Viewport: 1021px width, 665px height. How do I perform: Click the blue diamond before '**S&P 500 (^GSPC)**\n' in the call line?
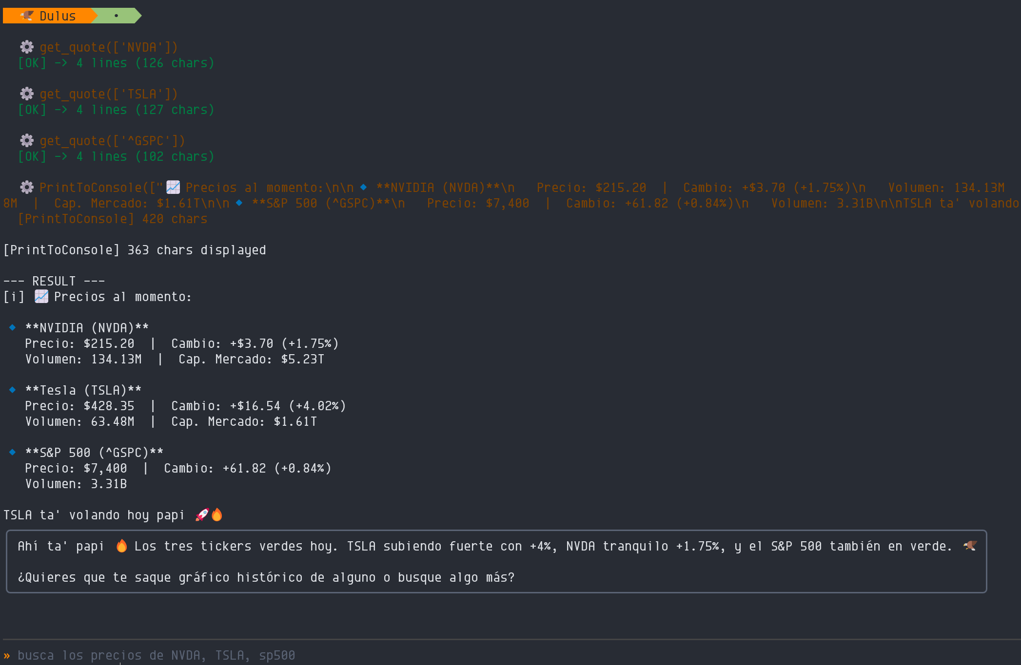(239, 203)
